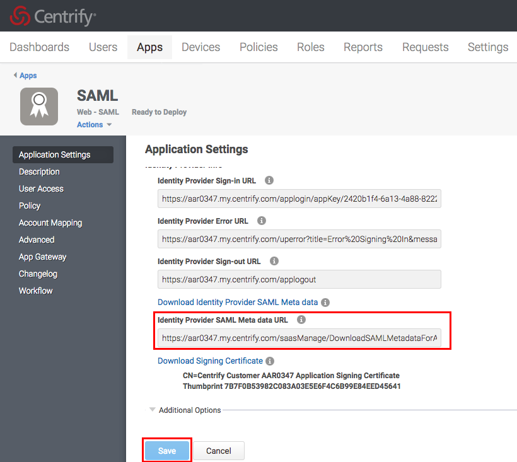The image size is (517, 462).
Task: Switch to the Requests tab
Action: point(426,47)
